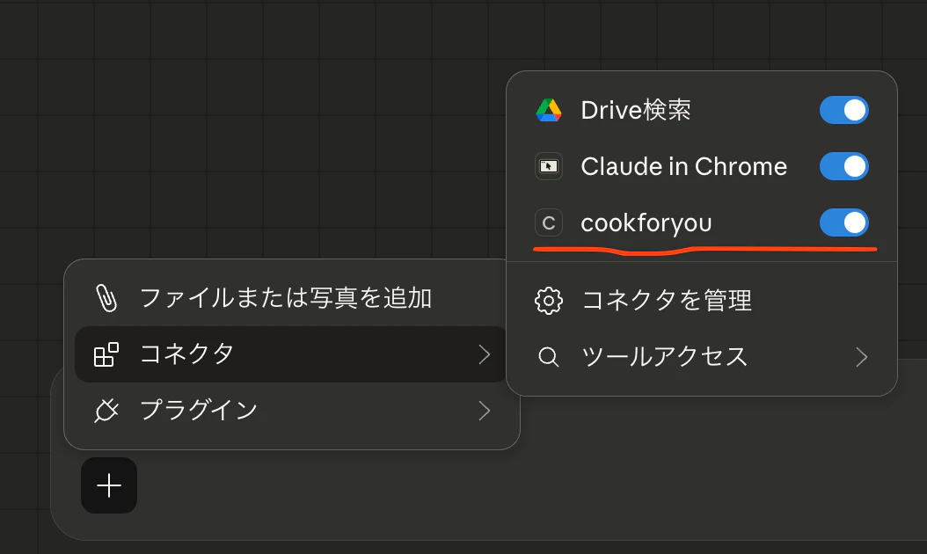Click the cookforyou C icon
Viewport: 927px width, 554px height.
(549, 222)
